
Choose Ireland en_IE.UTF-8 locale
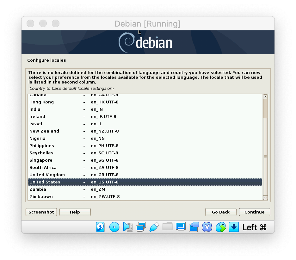pyautogui.click(x=145, y=116)
